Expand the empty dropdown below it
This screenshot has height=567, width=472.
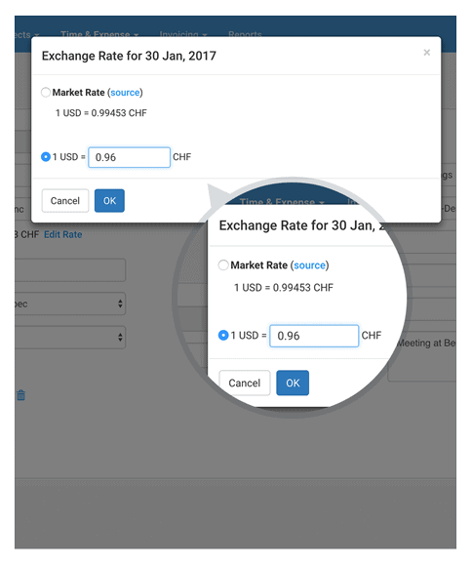point(70,338)
